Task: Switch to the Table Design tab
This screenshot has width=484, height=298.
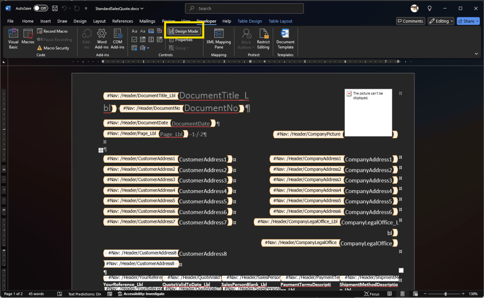Action: coord(249,21)
